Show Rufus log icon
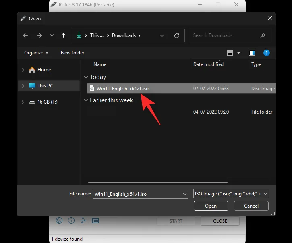The width and height of the screenshot is (292, 243). (x=95, y=221)
